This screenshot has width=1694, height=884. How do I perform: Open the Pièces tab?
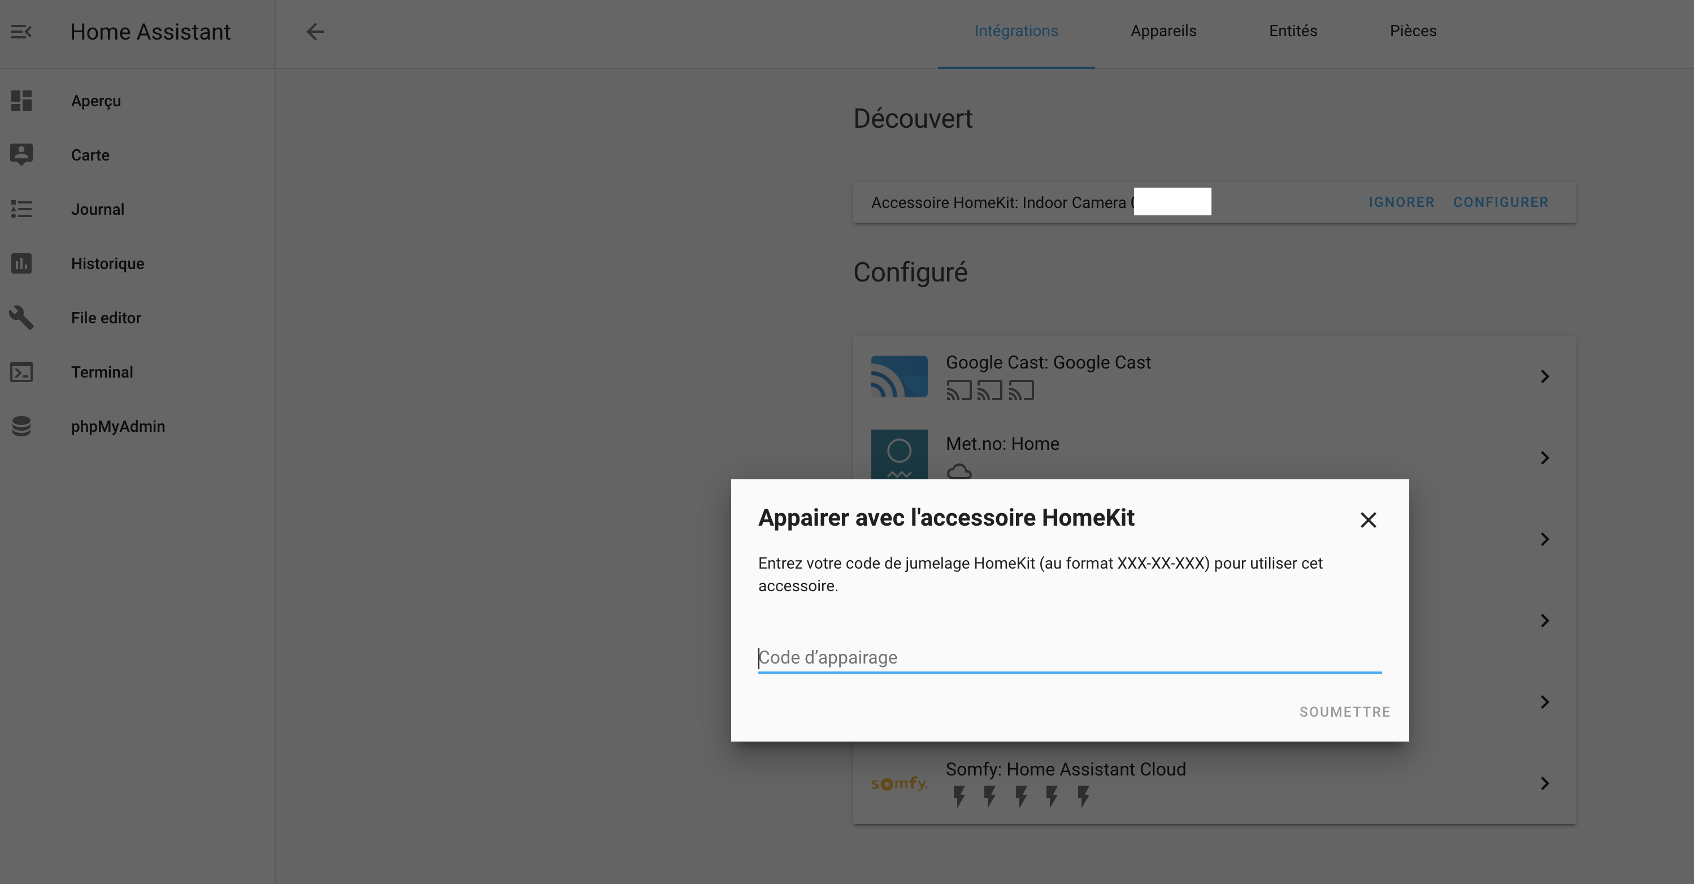[x=1413, y=31]
